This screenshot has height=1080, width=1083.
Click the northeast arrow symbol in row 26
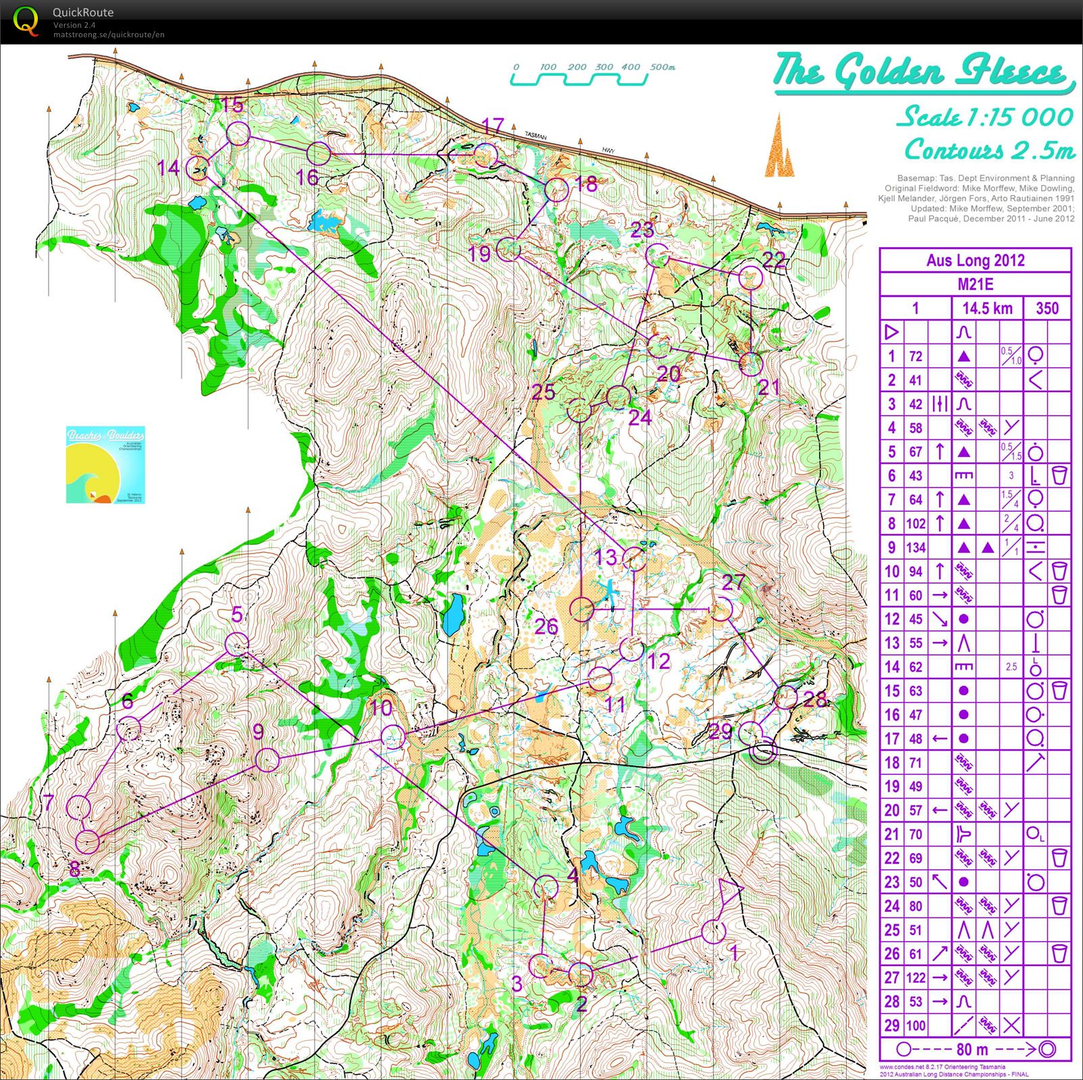coord(940,953)
